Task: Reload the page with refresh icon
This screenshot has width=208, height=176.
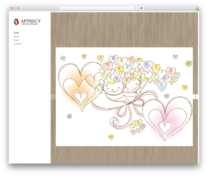Action: coord(136,8)
